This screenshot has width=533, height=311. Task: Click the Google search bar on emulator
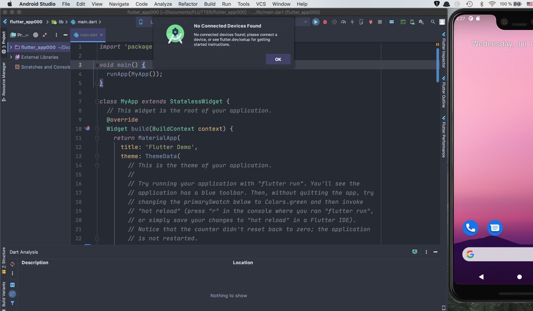click(x=498, y=254)
